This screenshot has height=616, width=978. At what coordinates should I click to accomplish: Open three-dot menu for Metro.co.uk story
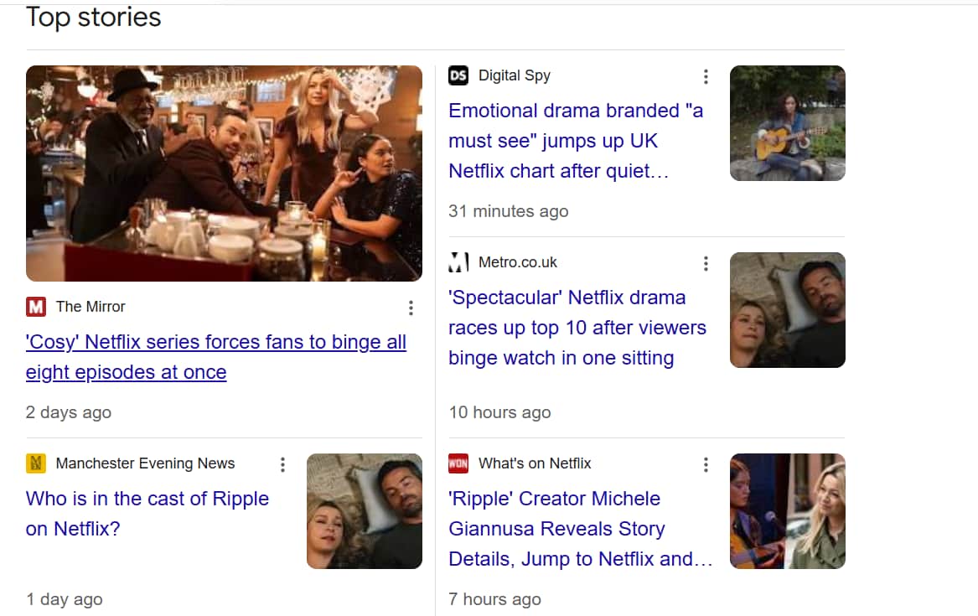pos(706,263)
